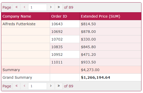Go to first page in top pager

point(16,7)
